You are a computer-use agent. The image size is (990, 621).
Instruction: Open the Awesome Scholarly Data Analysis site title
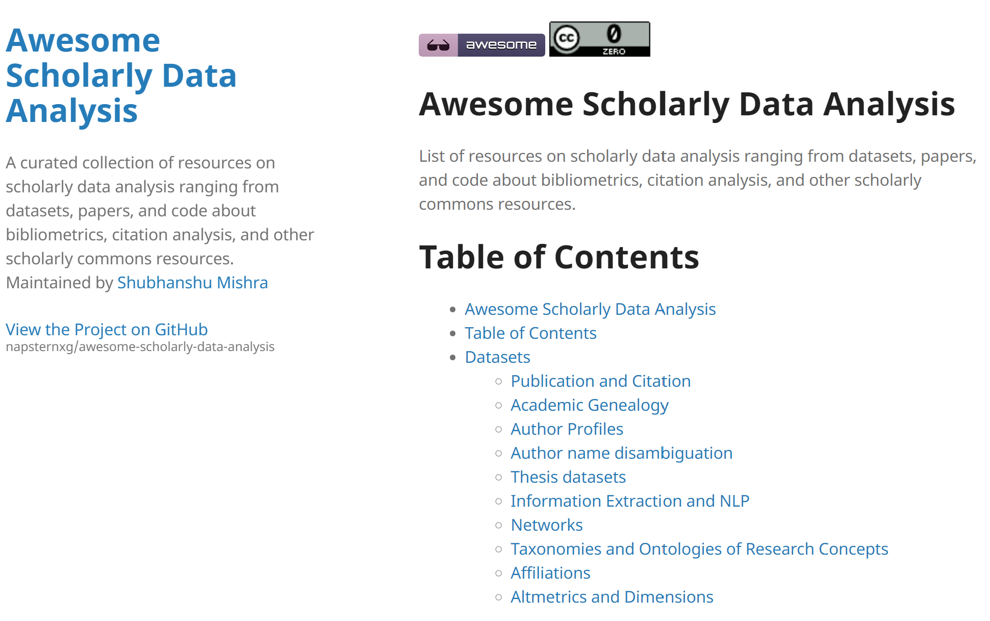[121, 76]
